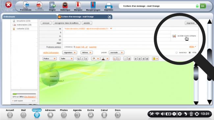Switch to the Ordissinaute tab
Viewport: 214px width, 120px height.
coord(30,17)
